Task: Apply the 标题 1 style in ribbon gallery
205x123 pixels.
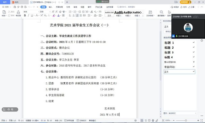Action: pyautogui.click(x=119, y=13)
